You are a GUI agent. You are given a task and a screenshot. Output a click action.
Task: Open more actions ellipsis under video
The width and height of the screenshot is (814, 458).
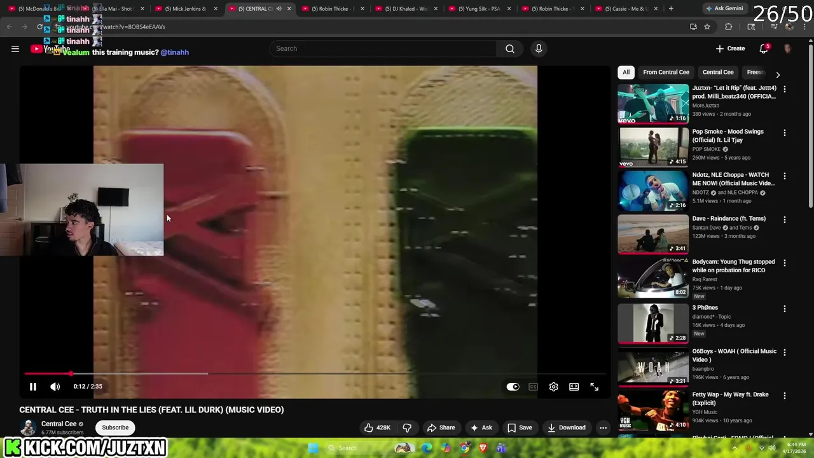click(x=603, y=427)
